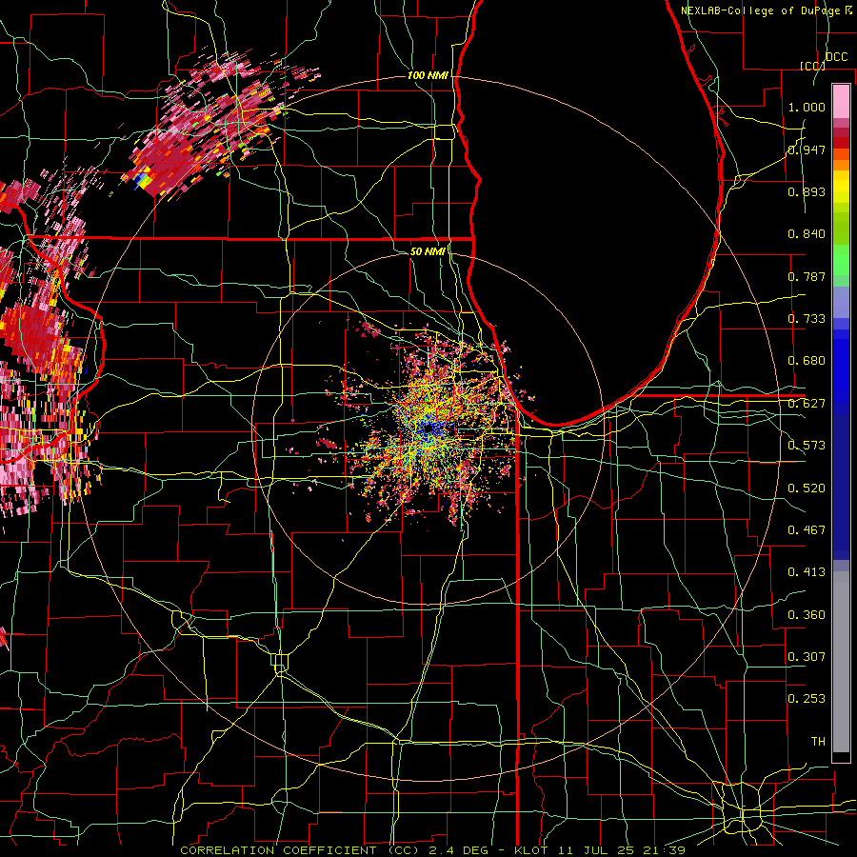
Task: Click the 0.573 legend value
Action: point(807,446)
